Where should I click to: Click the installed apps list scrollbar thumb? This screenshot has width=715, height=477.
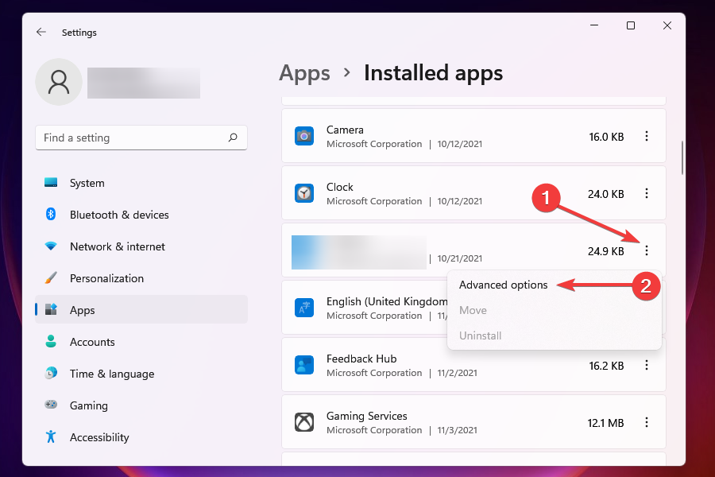[x=682, y=158]
